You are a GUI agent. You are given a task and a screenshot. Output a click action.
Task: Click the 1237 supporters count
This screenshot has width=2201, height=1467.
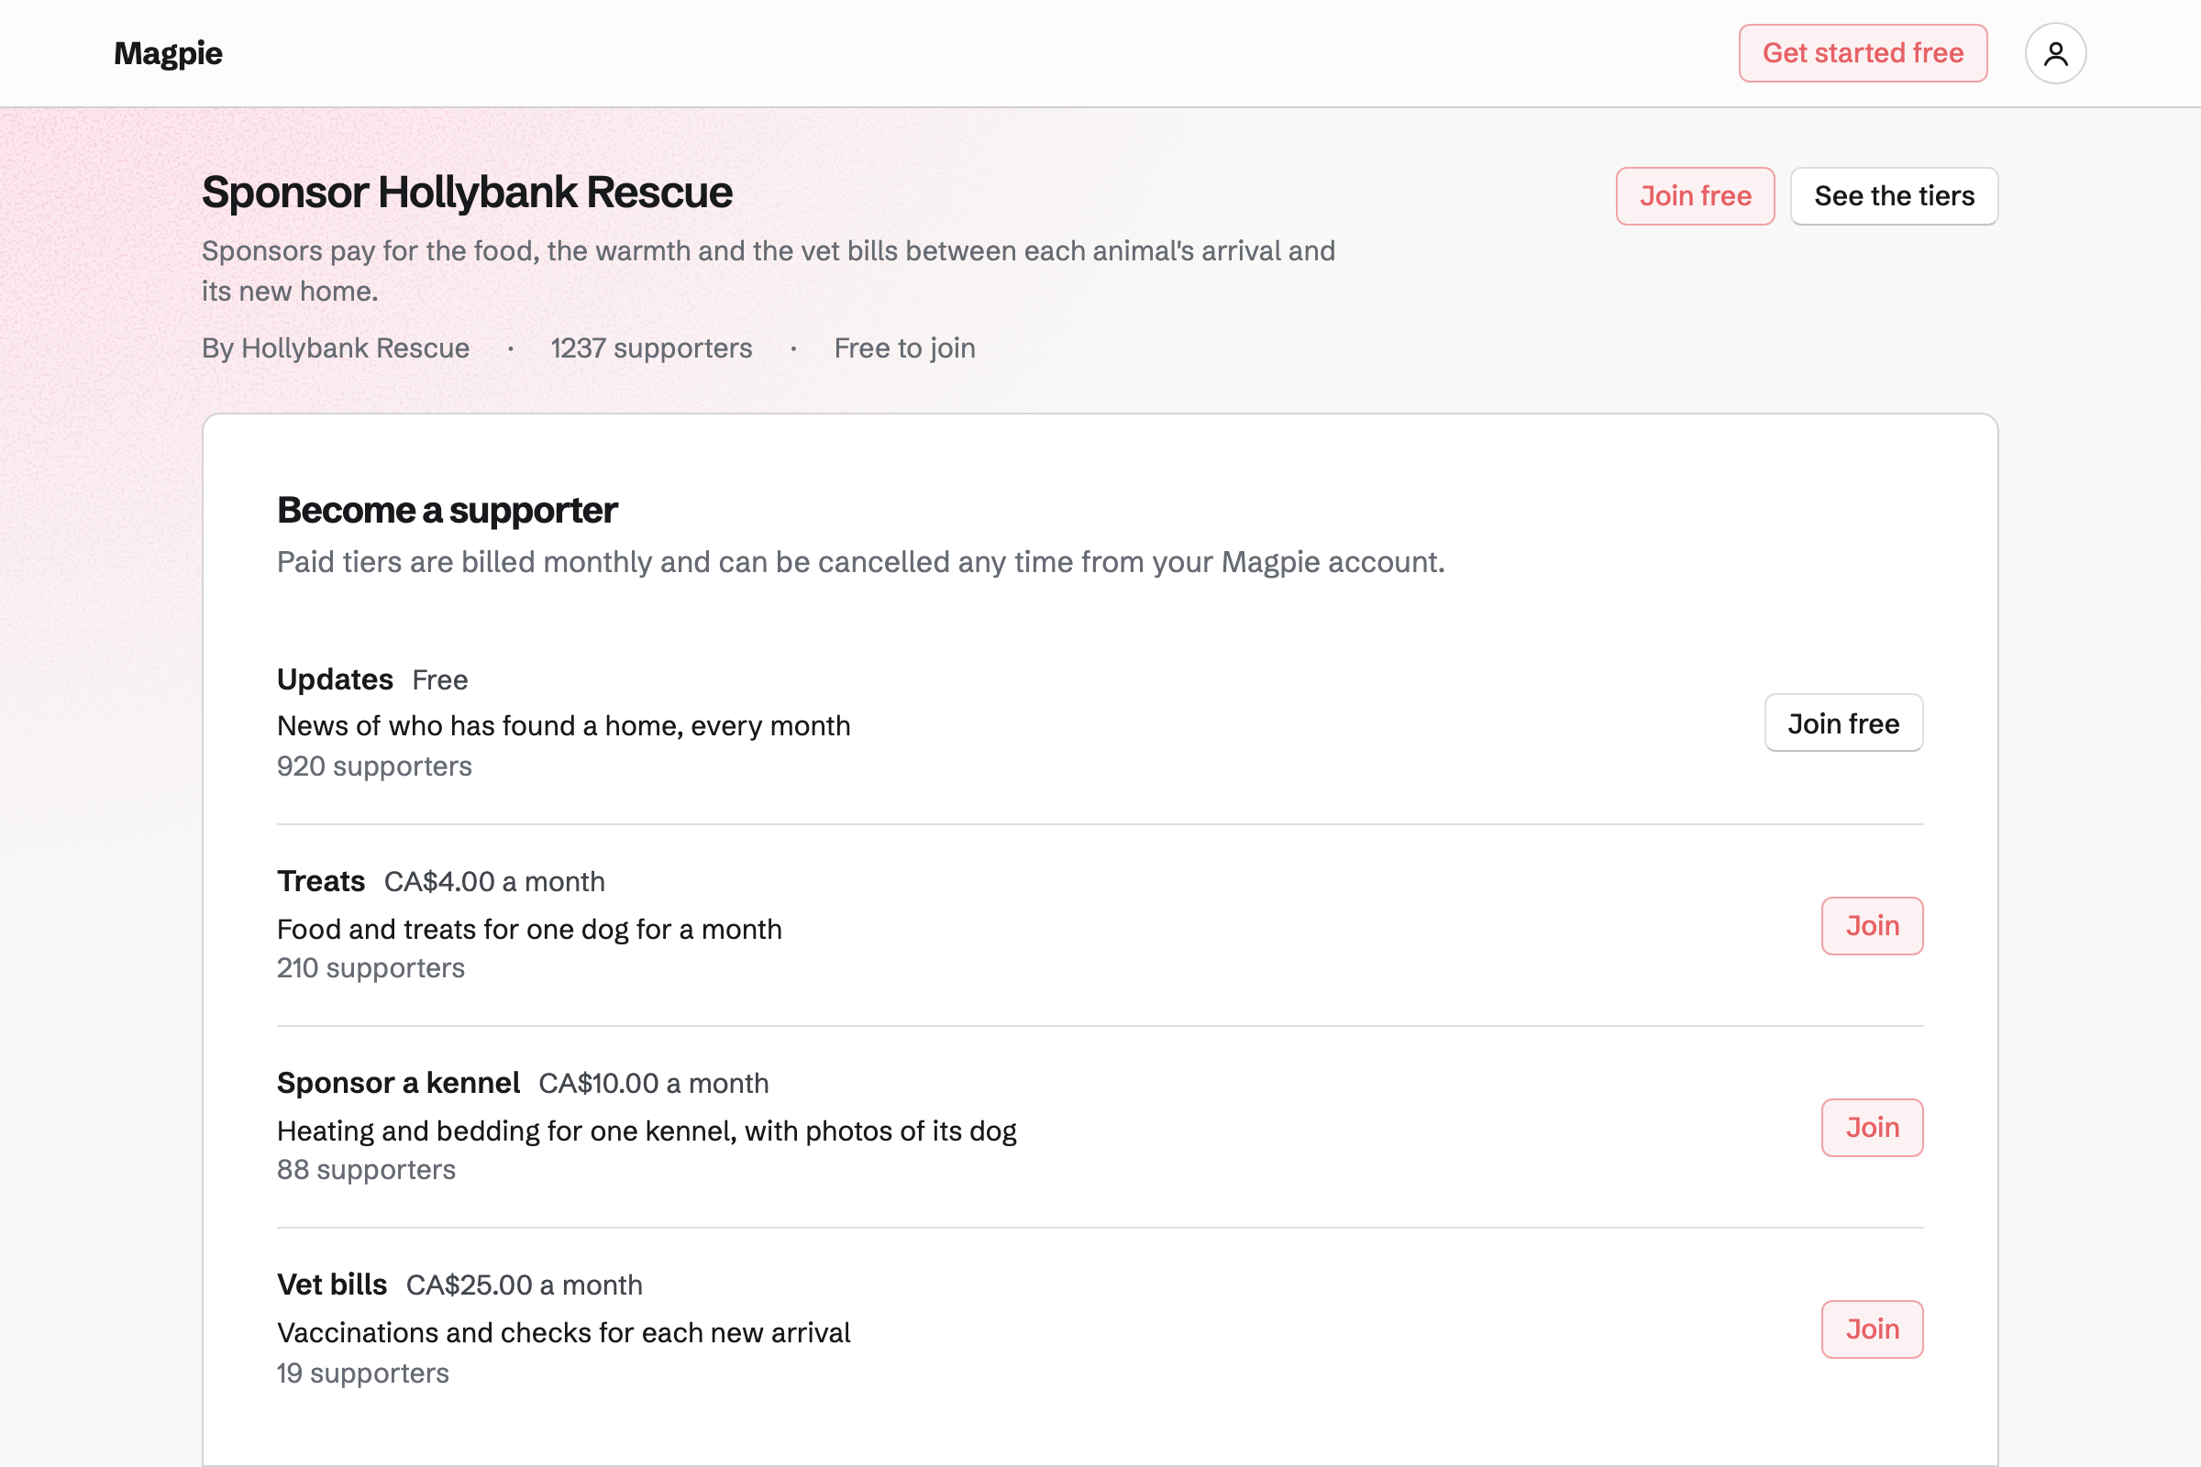(651, 348)
